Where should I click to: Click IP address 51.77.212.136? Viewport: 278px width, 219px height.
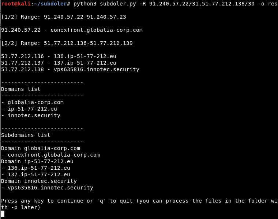coord(22,56)
